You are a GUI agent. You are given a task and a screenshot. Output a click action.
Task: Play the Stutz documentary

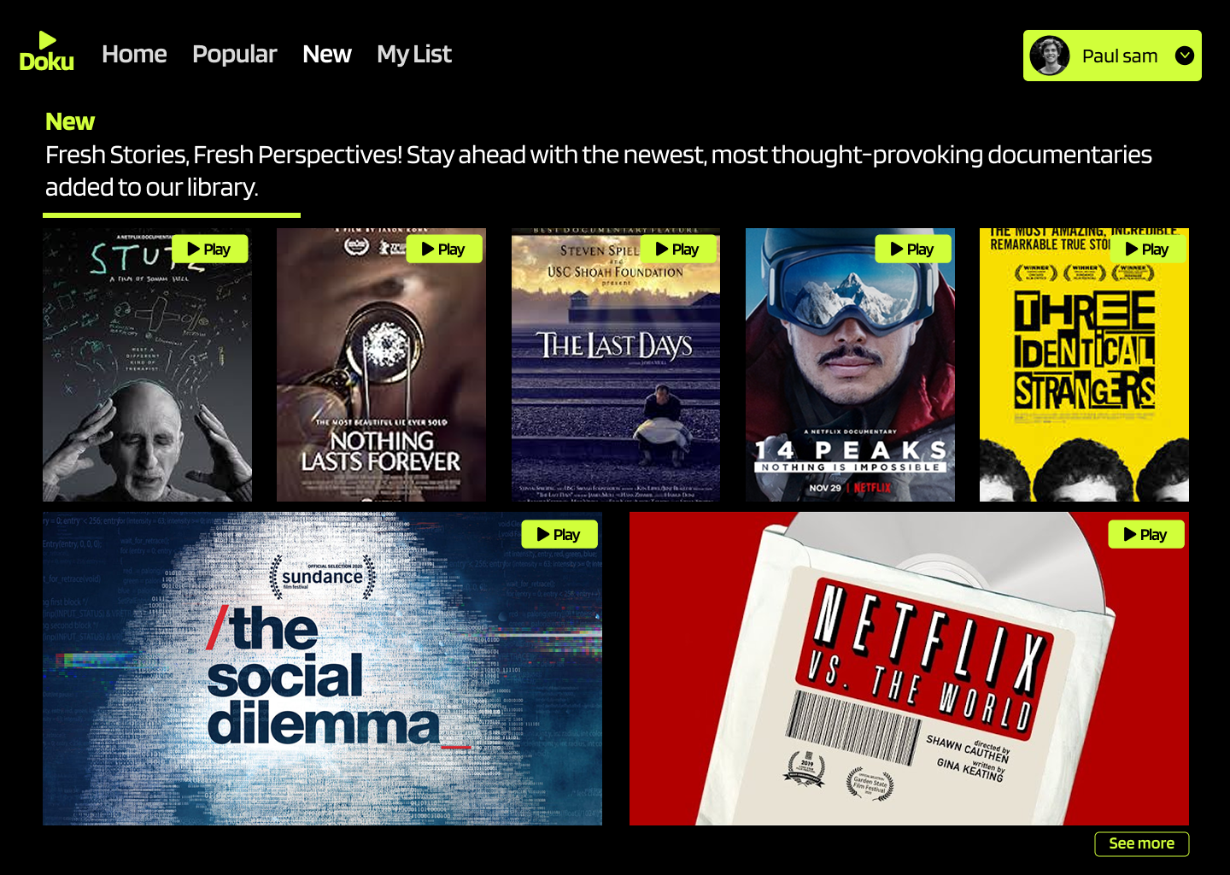tap(210, 249)
